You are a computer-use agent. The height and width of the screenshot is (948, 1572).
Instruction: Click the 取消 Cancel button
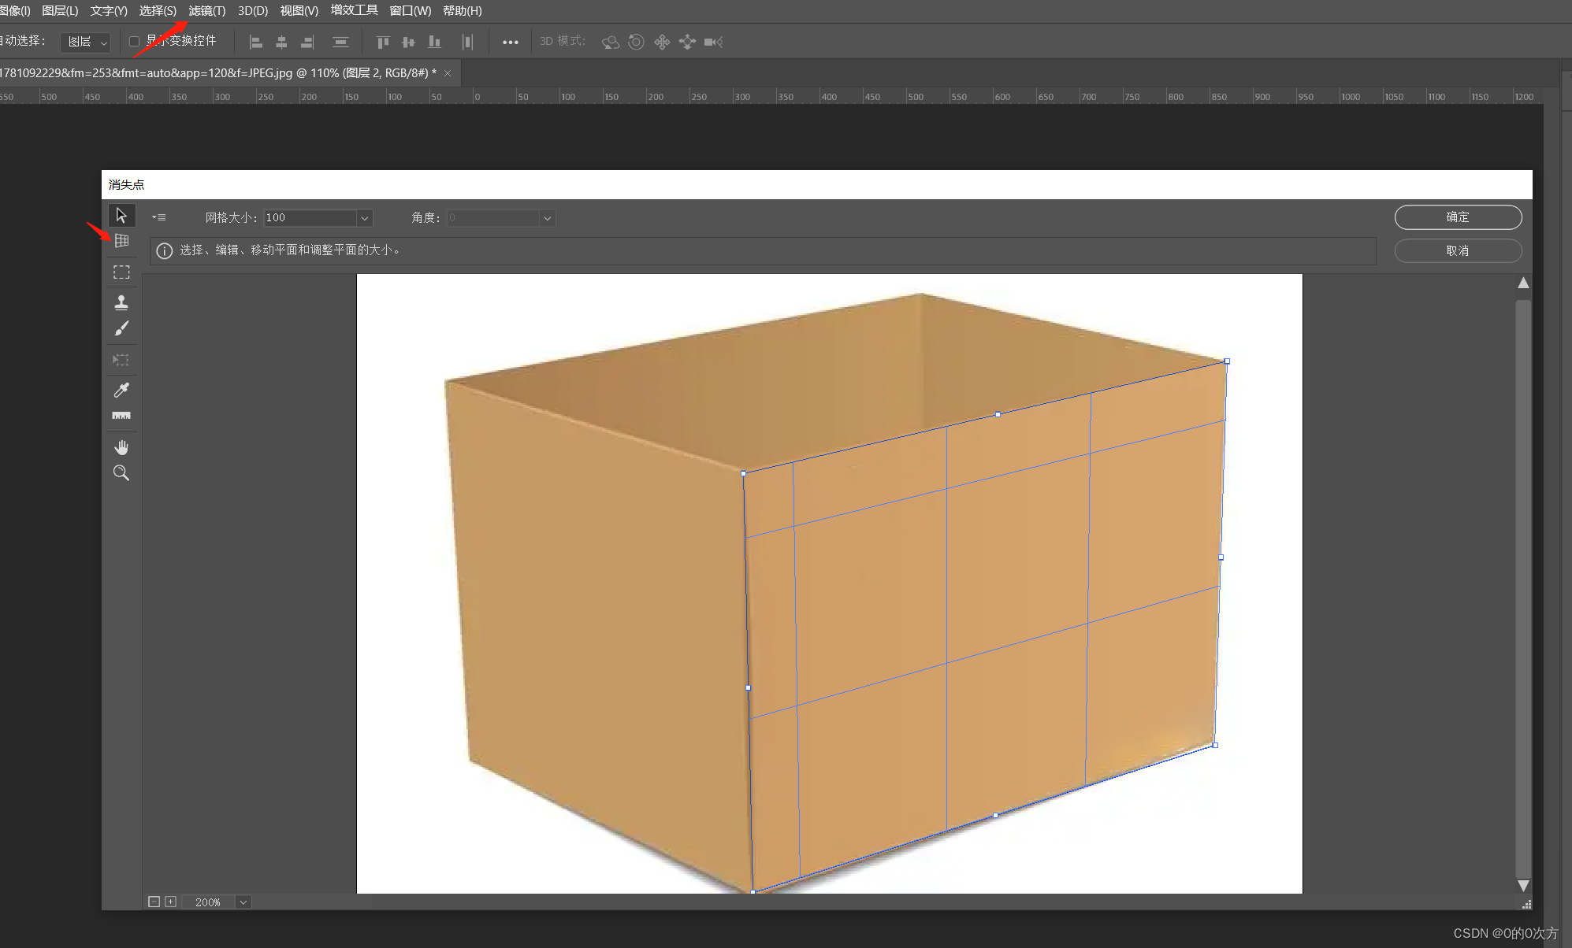[1457, 250]
